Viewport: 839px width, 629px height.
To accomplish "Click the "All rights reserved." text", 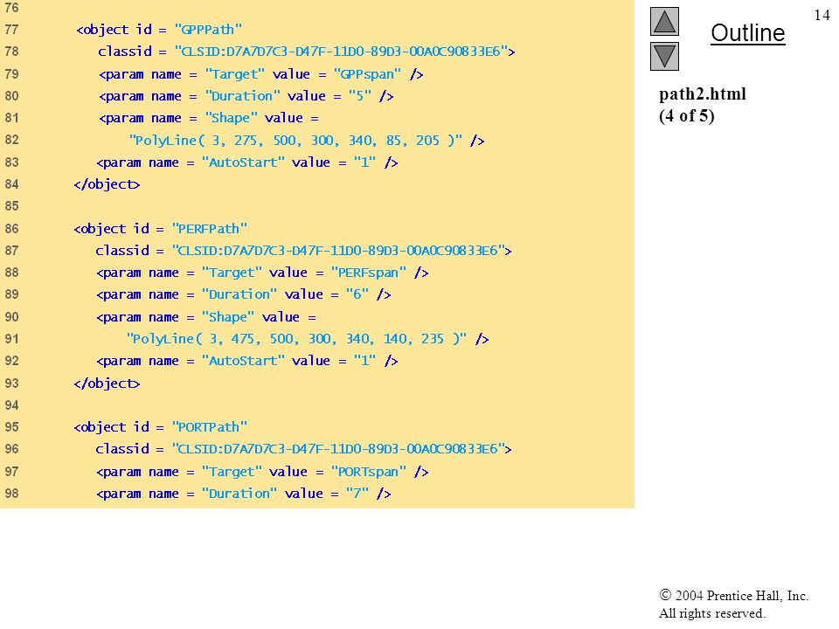I will pyautogui.click(x=711, y=613).
